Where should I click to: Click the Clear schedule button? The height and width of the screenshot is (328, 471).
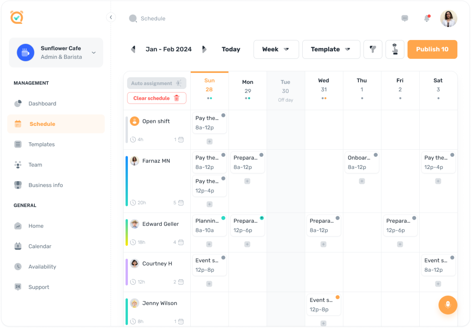pos(156,98)
